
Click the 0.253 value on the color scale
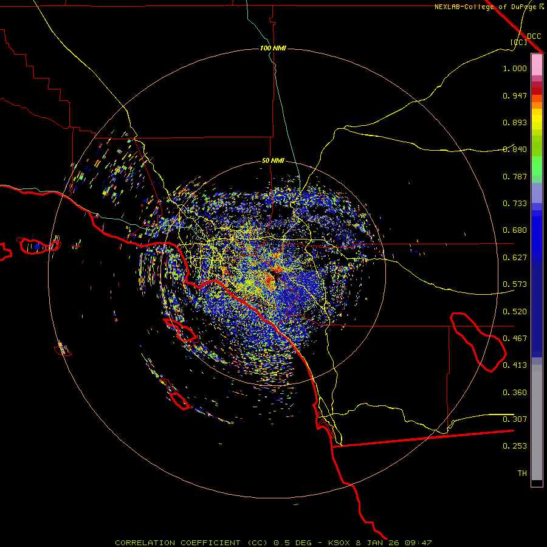coord(515,446)
